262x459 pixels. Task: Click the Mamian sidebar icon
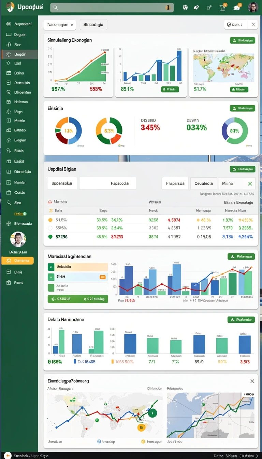coord(9,182)
